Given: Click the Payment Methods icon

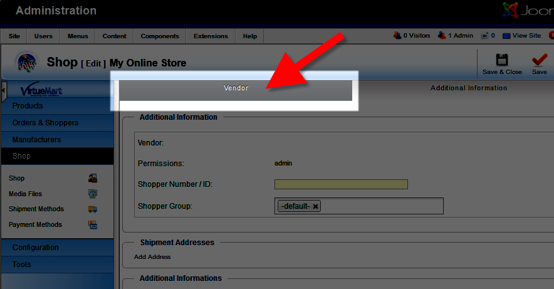Looking at the screenshot, I should [93, 225].
